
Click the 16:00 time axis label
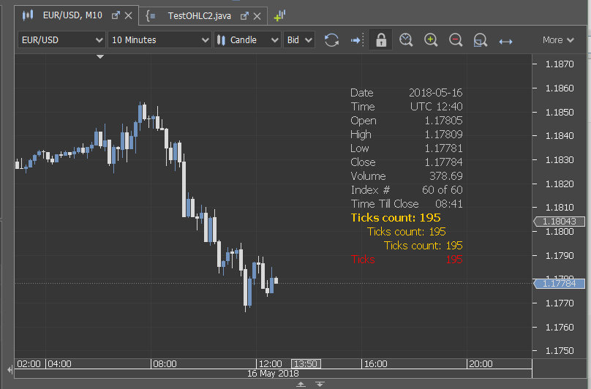(375, 363)
